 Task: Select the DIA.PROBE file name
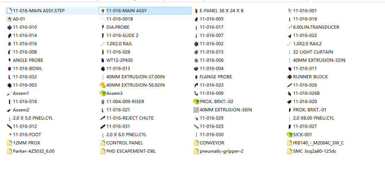tap(118, 27)
